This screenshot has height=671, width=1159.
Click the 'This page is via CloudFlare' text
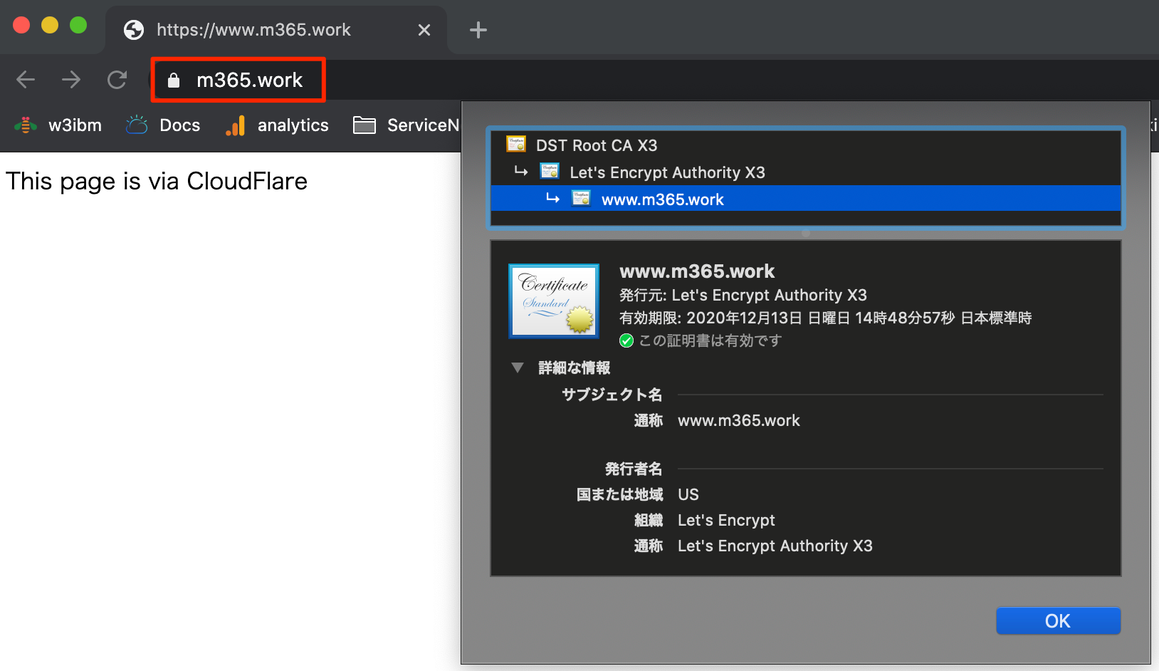157,181
